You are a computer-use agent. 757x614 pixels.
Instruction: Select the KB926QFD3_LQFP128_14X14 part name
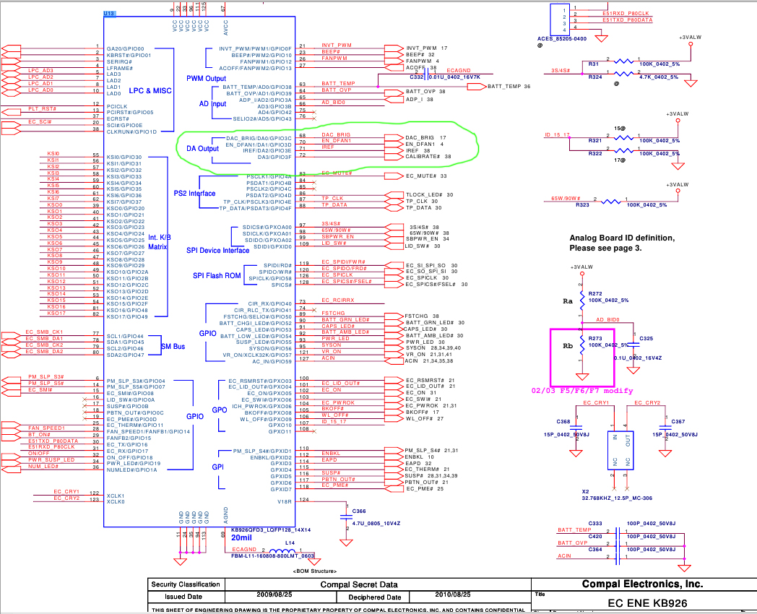[x=271, y=530]
